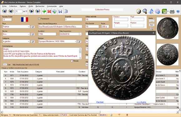Edit Epoque list with pencil icon
181x117 pixels.
point(79,41)
